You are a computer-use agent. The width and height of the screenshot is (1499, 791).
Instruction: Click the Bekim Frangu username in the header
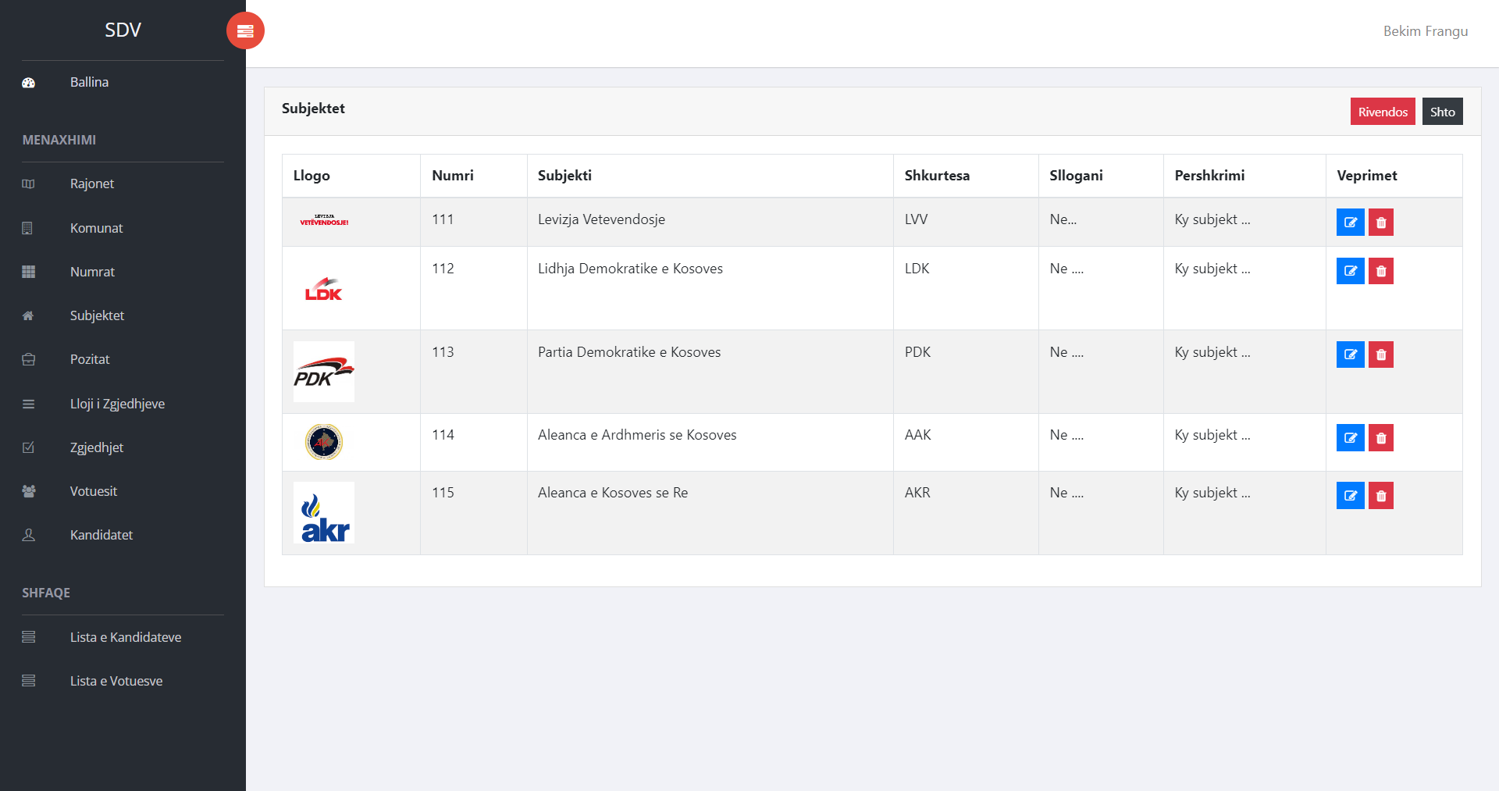click(x=1426, y=31)
